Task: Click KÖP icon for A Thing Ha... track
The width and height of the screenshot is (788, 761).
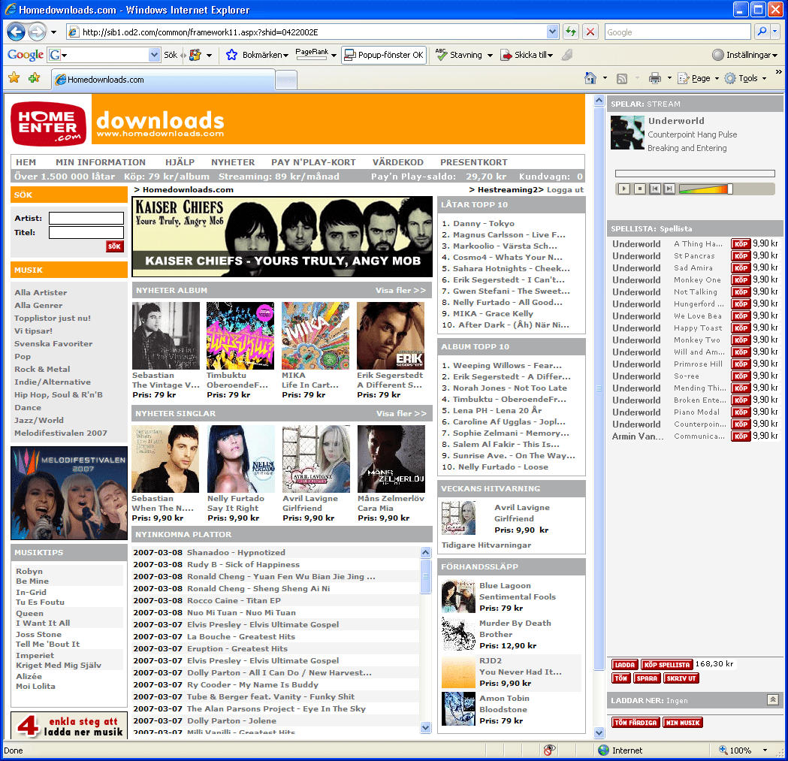Action: tap(740, 244)
